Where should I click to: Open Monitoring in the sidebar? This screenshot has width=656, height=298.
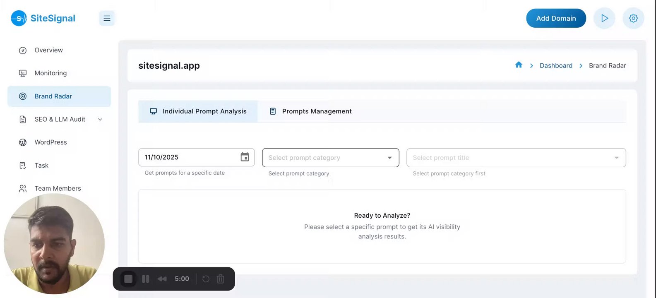click(50, 73)
